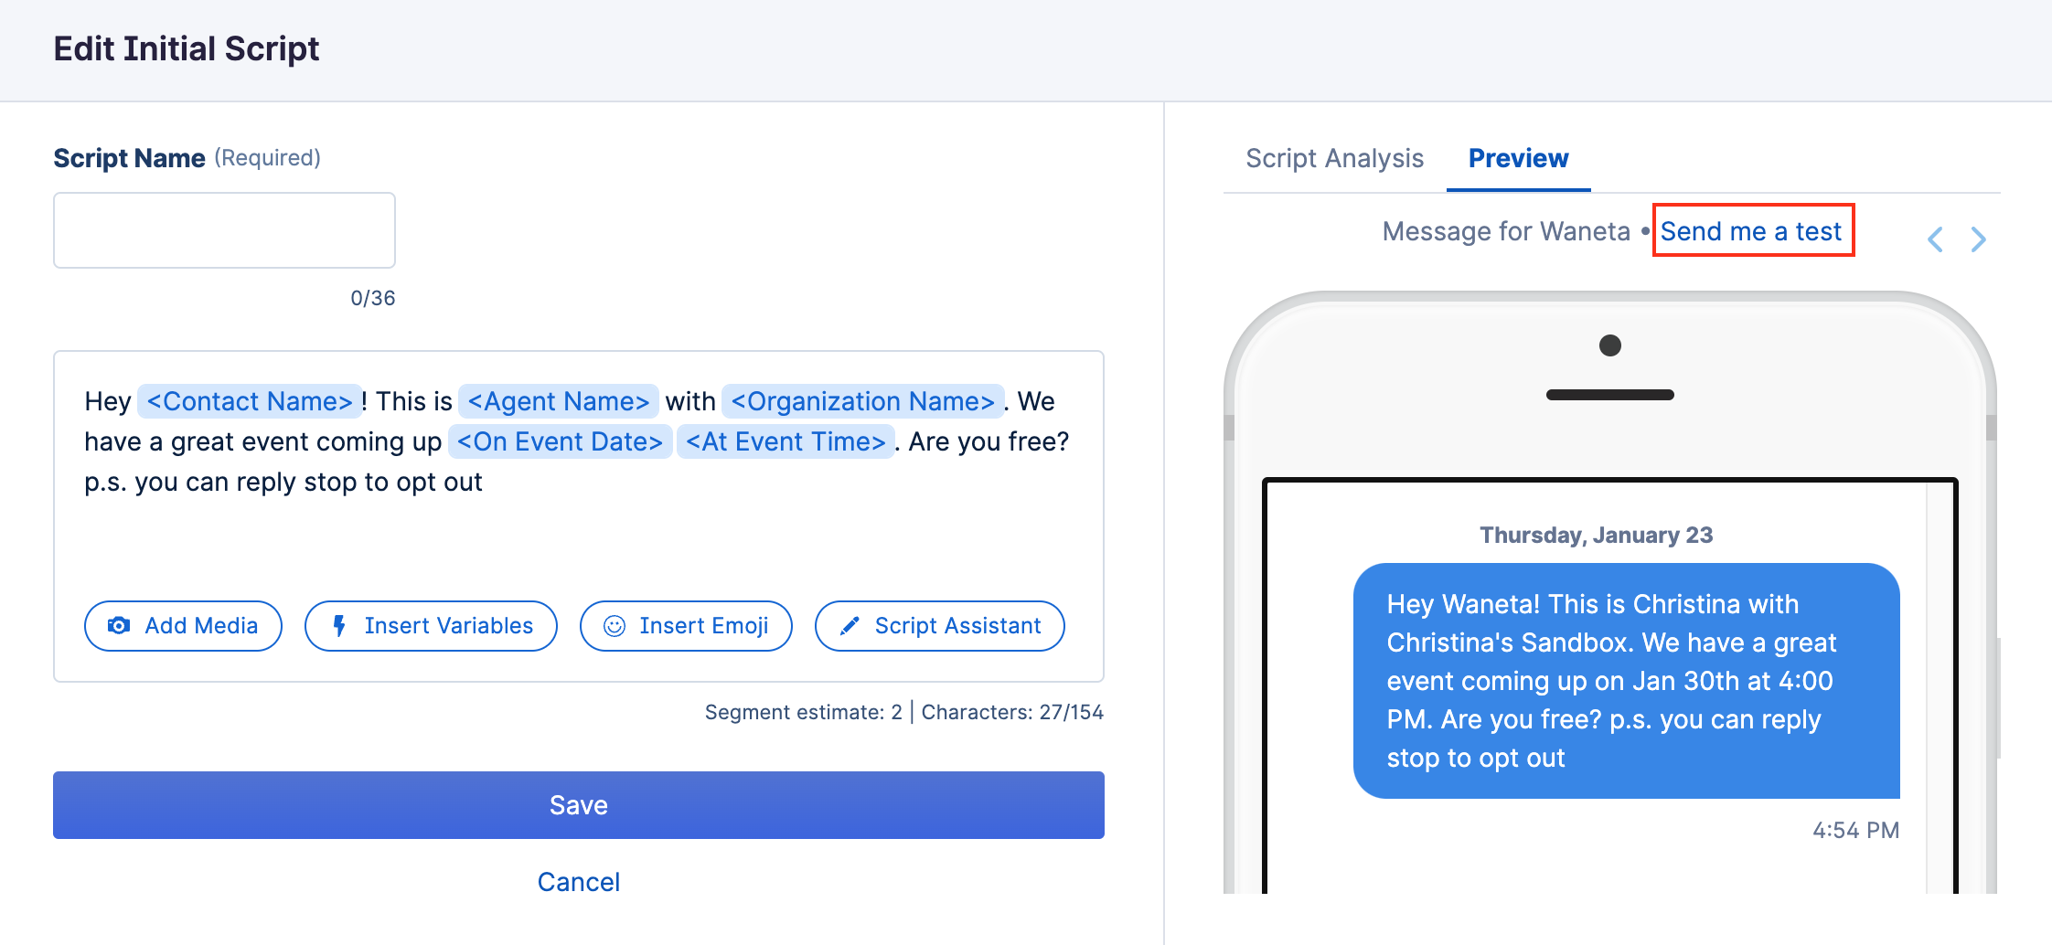The image size is (2052, 945).
Task: Click the Add Media button
Action: [183, 626]
